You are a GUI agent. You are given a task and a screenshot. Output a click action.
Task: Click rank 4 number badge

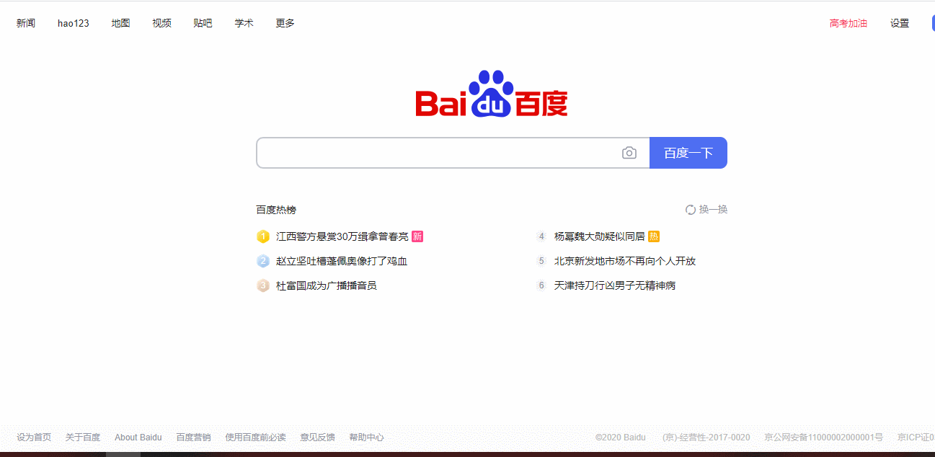(x=541, y=236)
